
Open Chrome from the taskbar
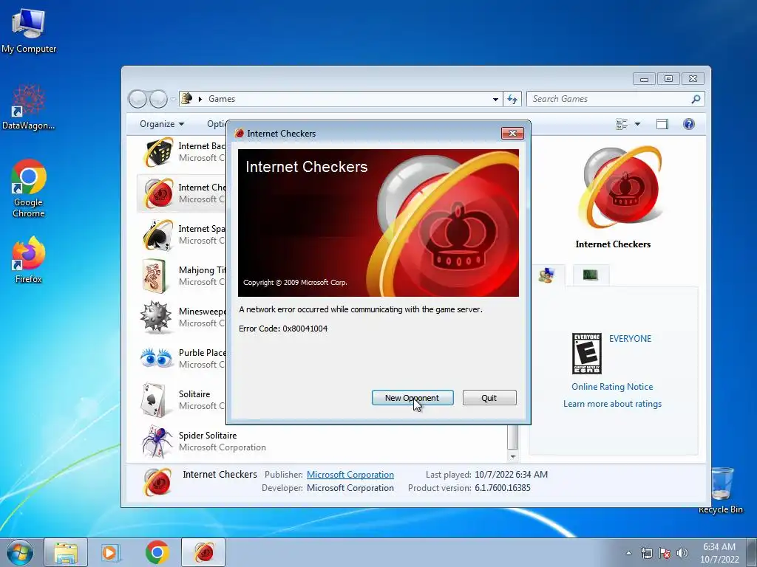point(157,552)
